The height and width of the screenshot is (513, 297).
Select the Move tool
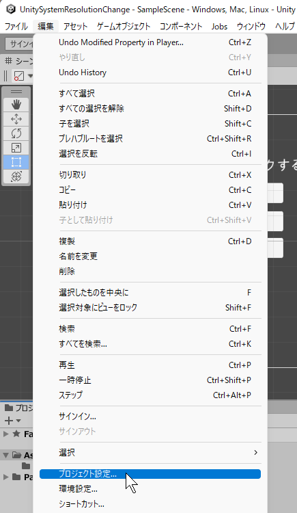click(x=16, y=119)
